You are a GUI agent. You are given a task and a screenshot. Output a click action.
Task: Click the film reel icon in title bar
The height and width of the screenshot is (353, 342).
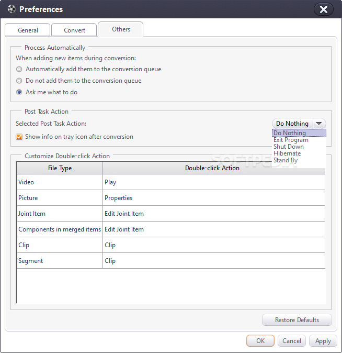pyautogui.click(x=12, y=9)
